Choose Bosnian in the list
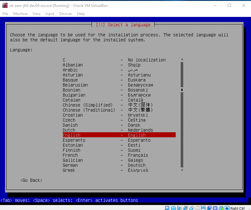Viewport: 251px width, 210px height. click(x=119, y=90)
